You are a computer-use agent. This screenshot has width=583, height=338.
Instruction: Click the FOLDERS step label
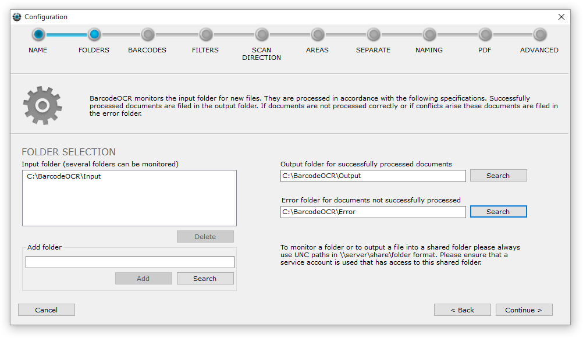tap(94, 50)
